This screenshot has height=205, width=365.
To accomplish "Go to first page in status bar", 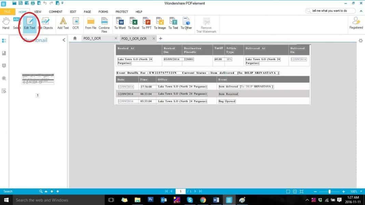I will coord(166,191).
